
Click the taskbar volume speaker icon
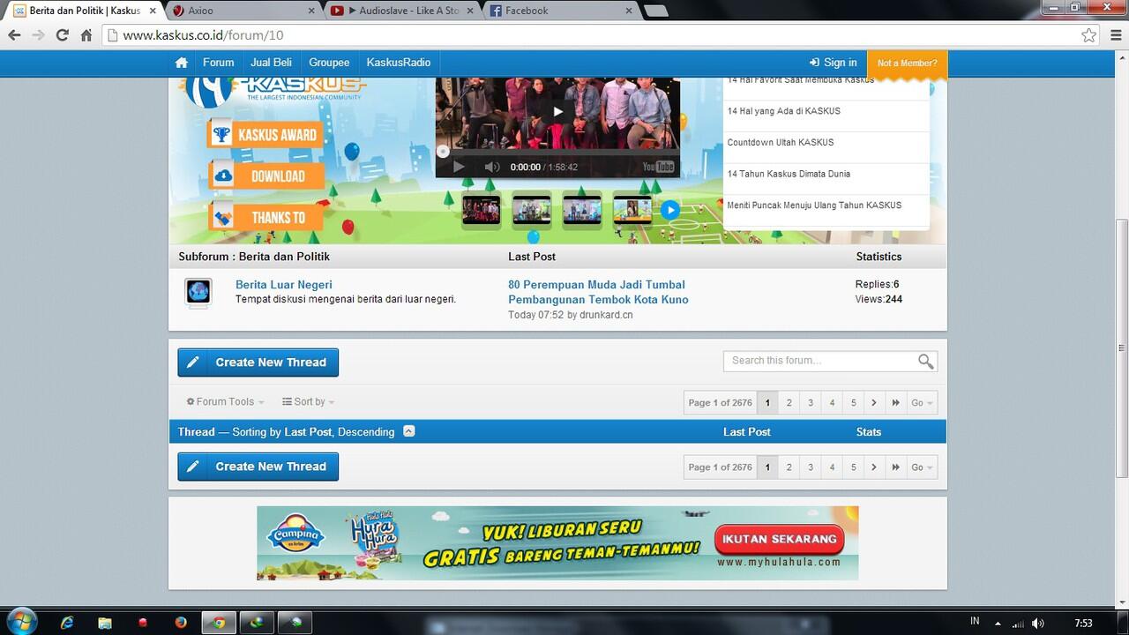pyautogui.click(x=1038, y=623)
